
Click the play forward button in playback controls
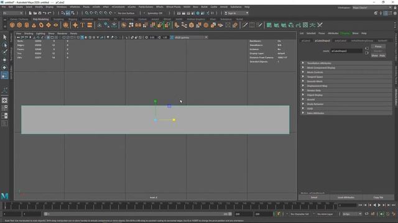tap(379, 205)
